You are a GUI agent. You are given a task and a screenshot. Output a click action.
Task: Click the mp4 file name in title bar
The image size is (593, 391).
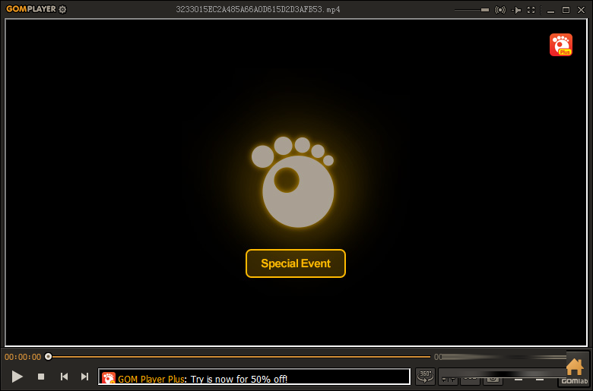click(x=258, y=9)
